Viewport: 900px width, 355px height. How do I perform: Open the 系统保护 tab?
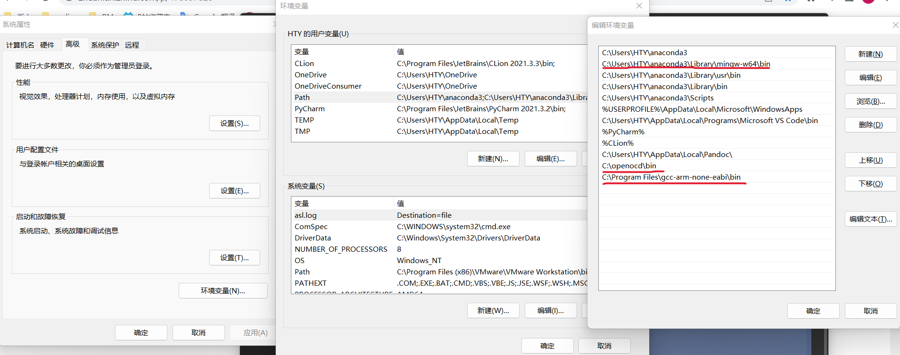point(105,45)
